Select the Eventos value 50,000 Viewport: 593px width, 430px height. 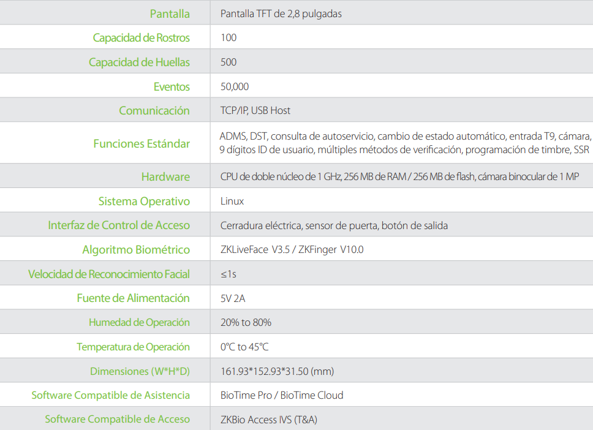pos(235,86)
